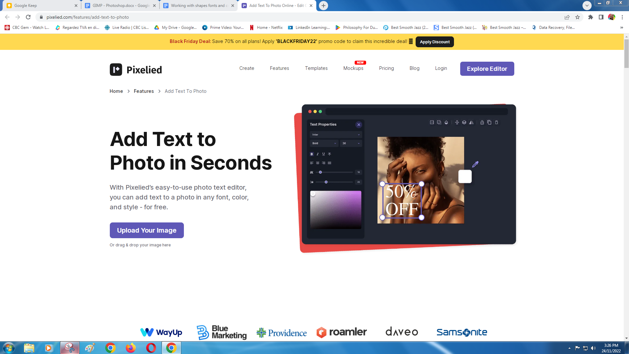Open the Pricing page link
Image resolution: width=629 pixels, height=354 pixels.
point(386,68)
